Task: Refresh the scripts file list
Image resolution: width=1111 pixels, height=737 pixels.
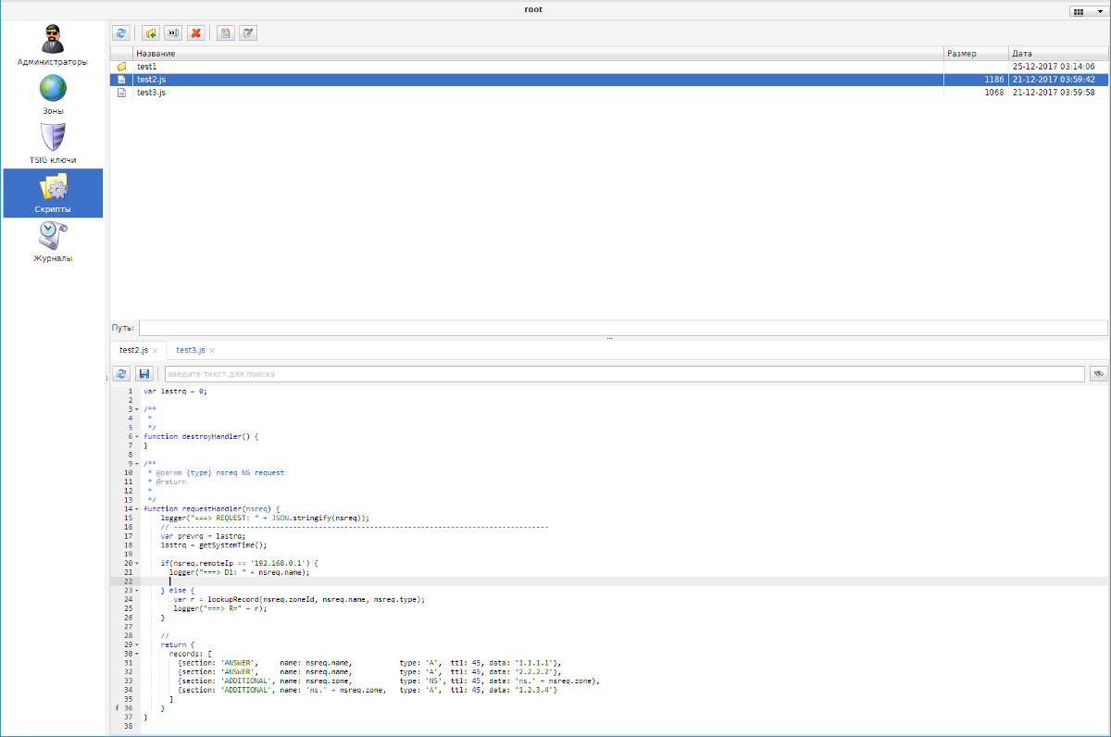Action: tap(121, 32)
